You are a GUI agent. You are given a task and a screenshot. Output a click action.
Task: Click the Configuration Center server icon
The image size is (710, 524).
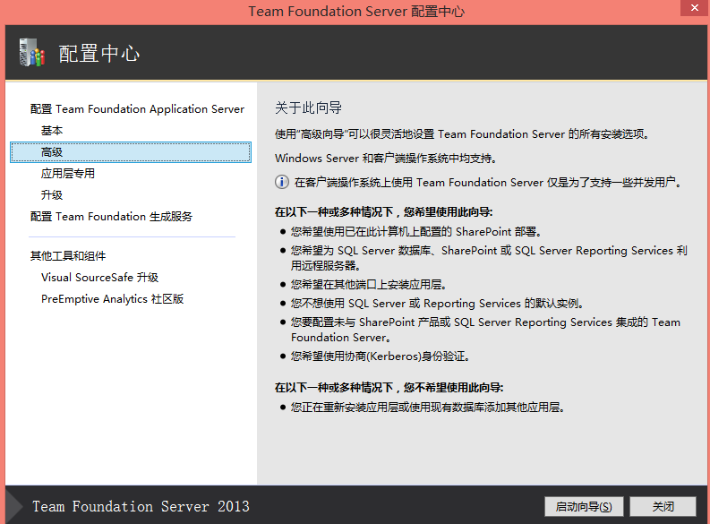[x=31, y=53]
